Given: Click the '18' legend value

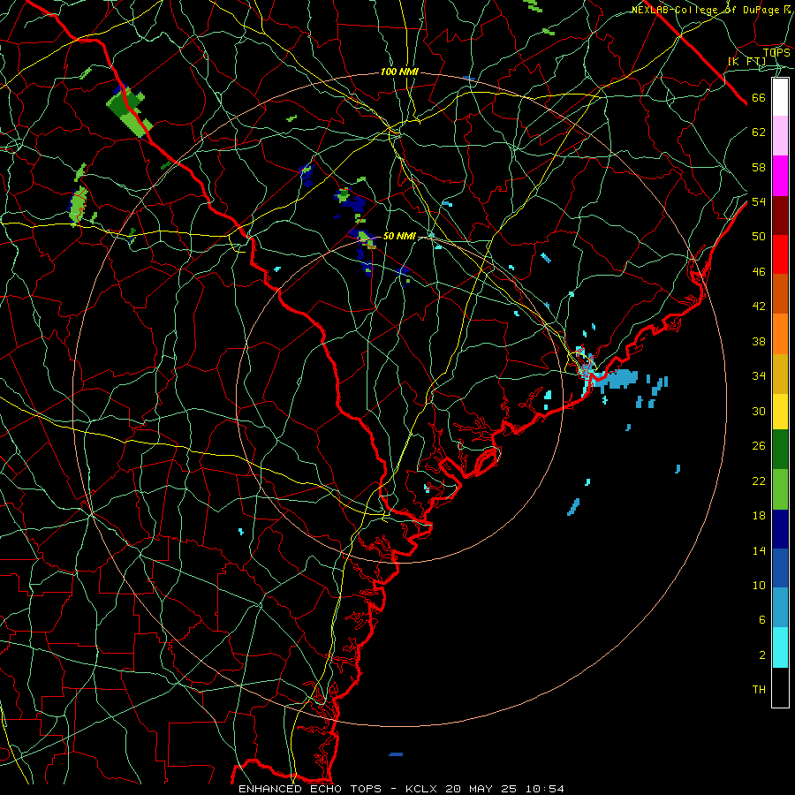Looking at the screenshot, I should coord(759,516).
